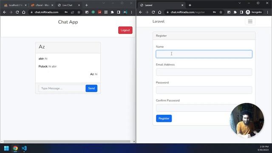Open a new tab in incognito window
The image size is (272, 153).
coord(190,5)
